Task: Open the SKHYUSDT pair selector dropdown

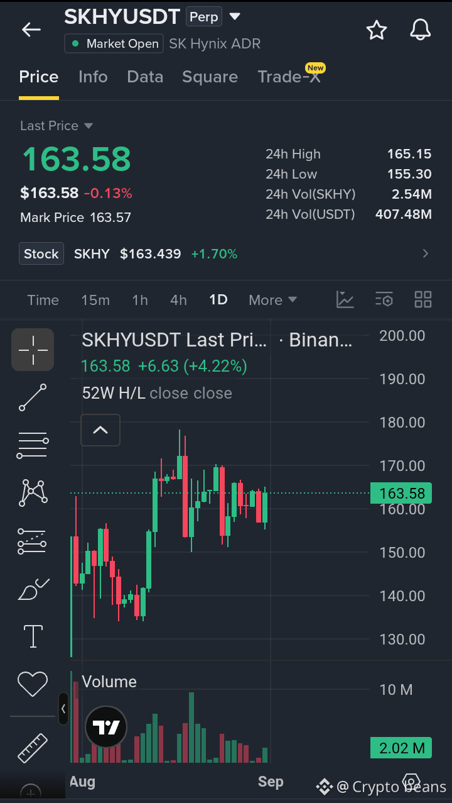Action: pos(235,16)
